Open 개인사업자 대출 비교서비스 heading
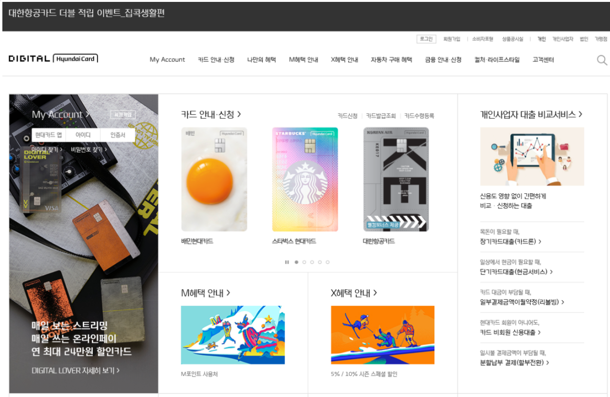 (531, 114)
